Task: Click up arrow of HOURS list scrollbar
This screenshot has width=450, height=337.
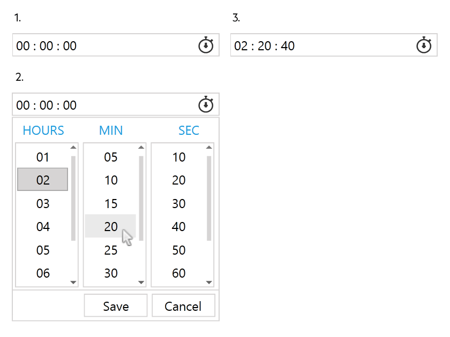Action: pyautogui.click(x=73, y=147)
